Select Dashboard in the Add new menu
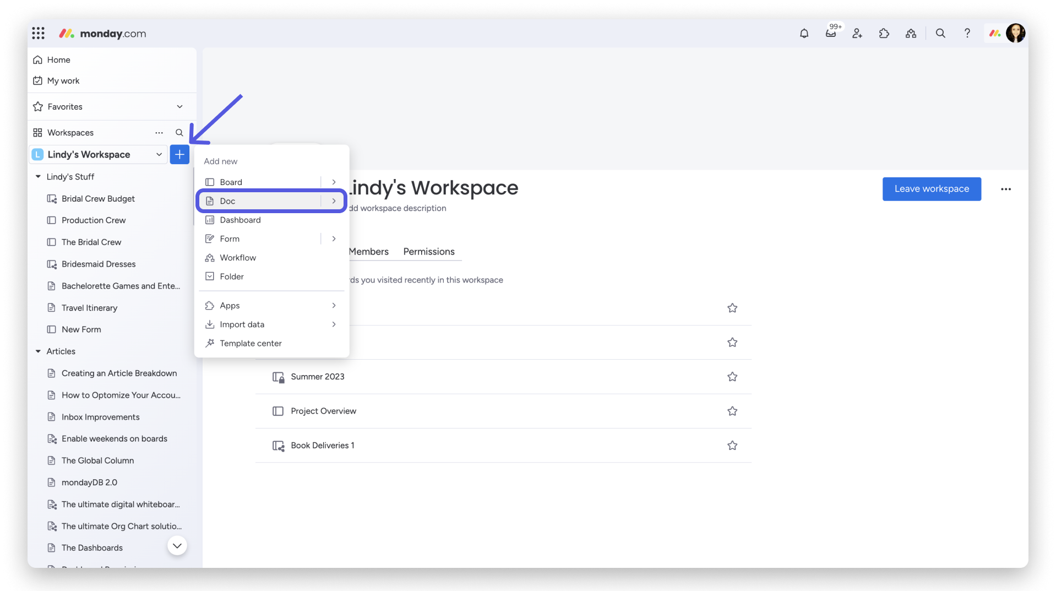This screenshot has width=1056, height=591. pyautogui.click(x=271, y=220)
